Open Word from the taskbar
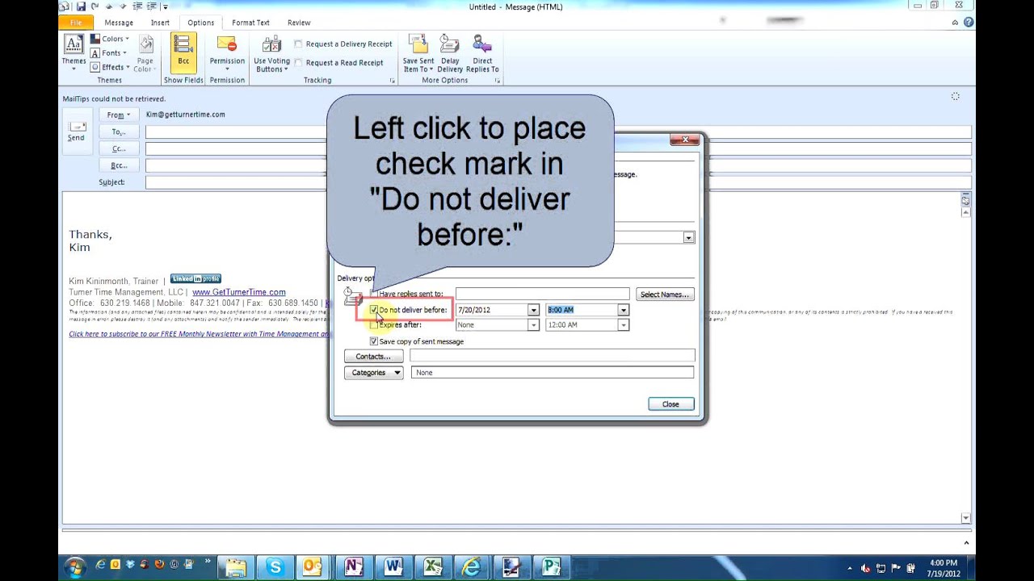 [393, 567]
